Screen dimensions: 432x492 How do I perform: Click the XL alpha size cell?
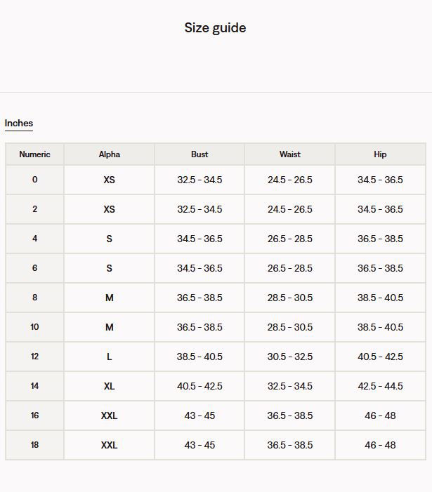click(110, 386)
